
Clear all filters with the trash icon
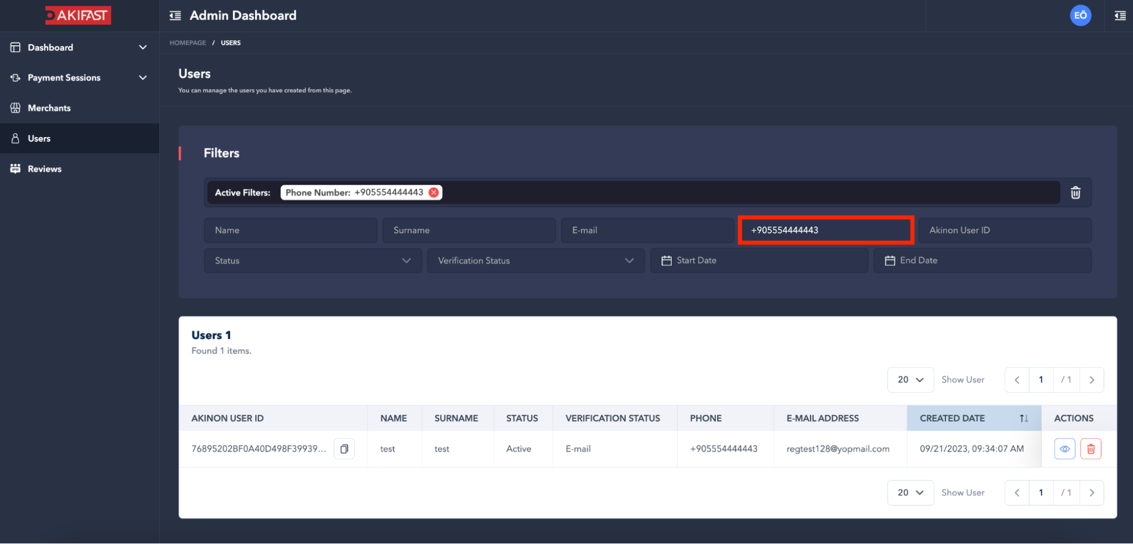[1075, 193]
